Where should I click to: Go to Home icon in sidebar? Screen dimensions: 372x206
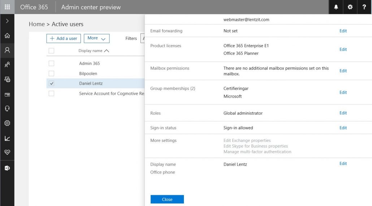click(7, 36)
